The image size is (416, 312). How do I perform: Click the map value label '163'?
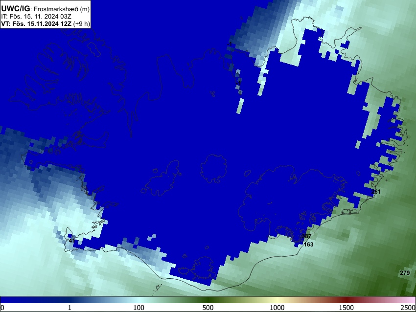click(308, 245)
